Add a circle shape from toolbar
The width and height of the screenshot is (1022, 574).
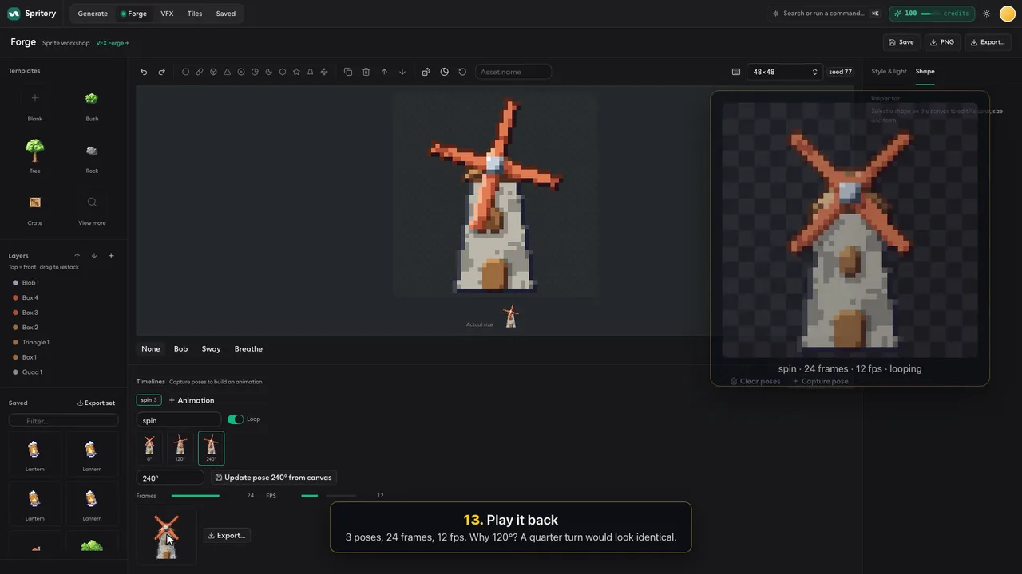pos(185,72)
